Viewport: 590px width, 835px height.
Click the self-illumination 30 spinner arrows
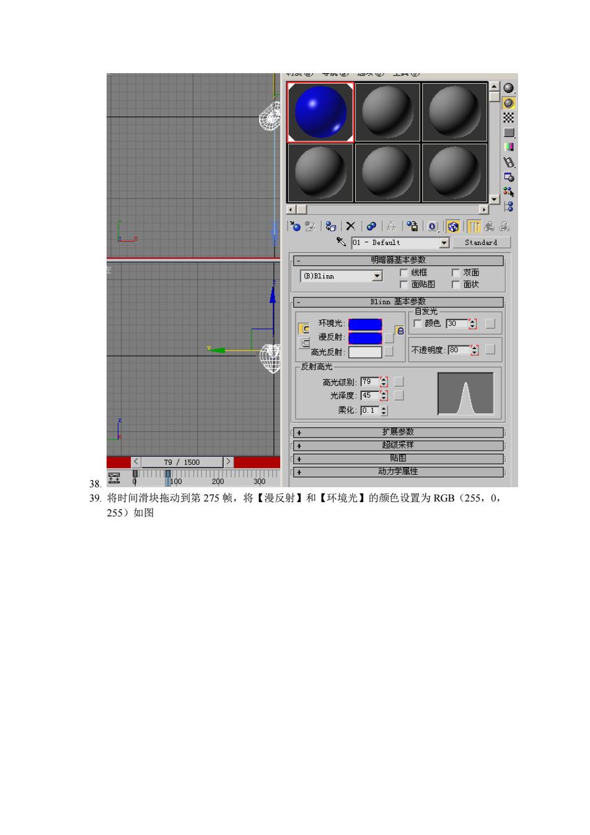473,324
